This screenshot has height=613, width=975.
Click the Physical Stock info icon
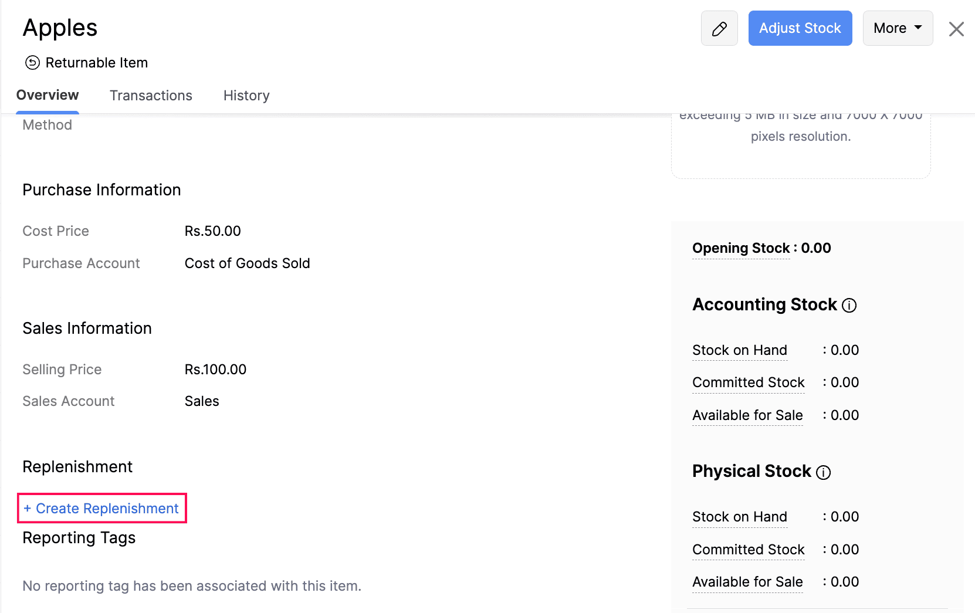824,472
